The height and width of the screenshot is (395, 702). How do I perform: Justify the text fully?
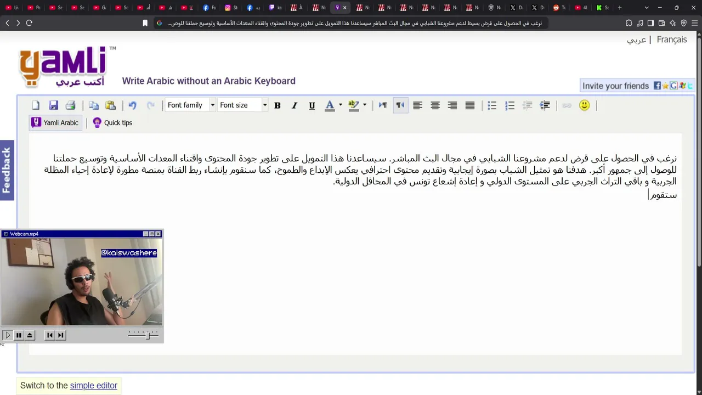coord(470,105)
